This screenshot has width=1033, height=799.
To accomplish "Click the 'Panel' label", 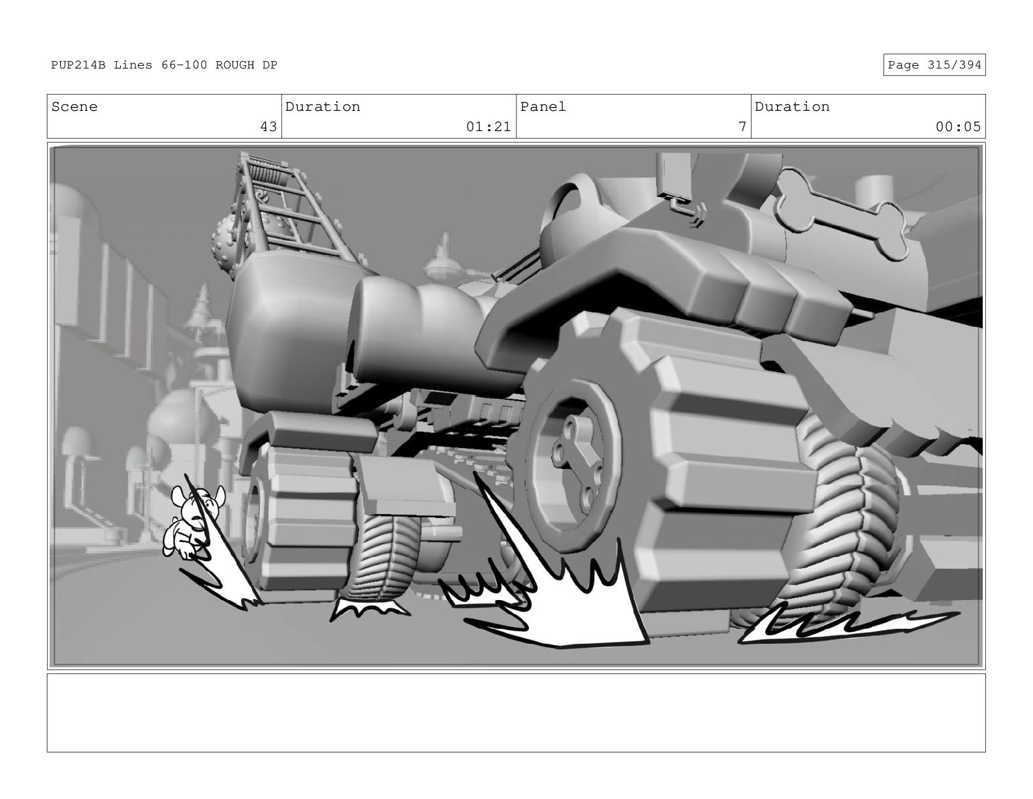I will coord(543,107).
